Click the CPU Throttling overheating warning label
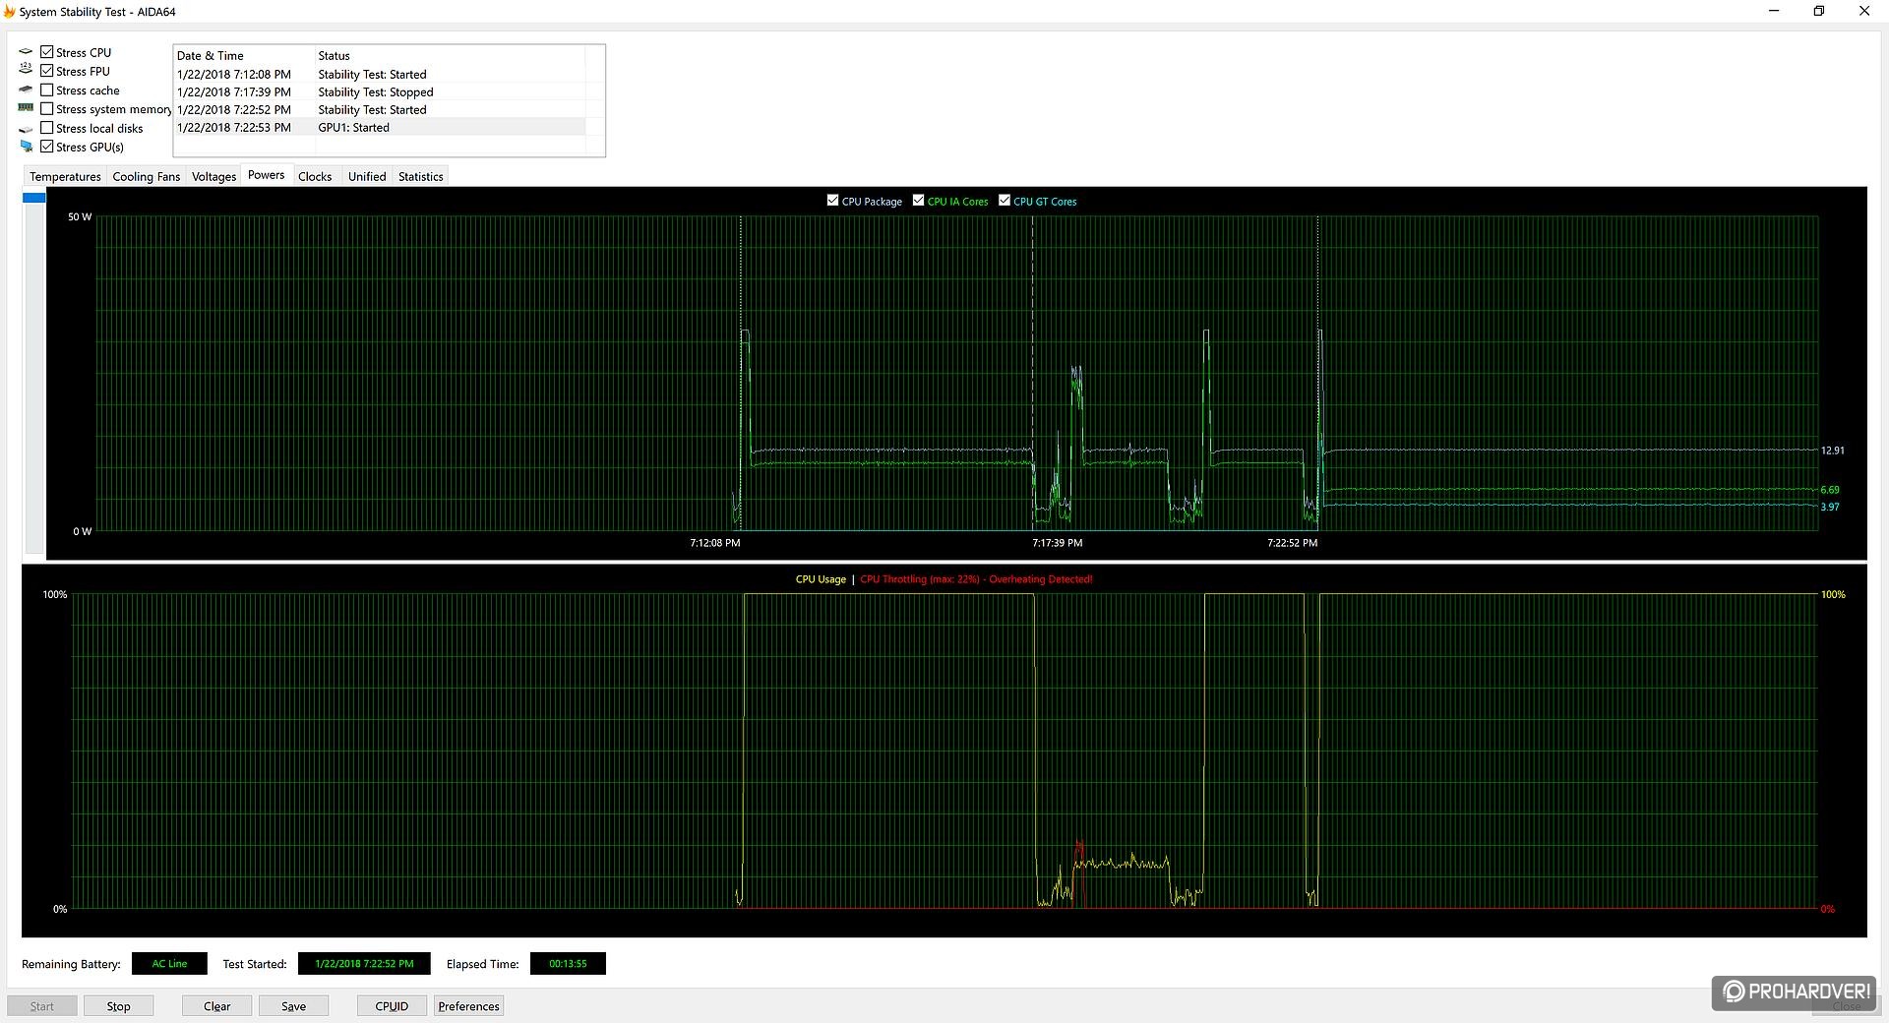Image resolution: width=1889 pixels, height=1023 pixels. click(976, 579)
